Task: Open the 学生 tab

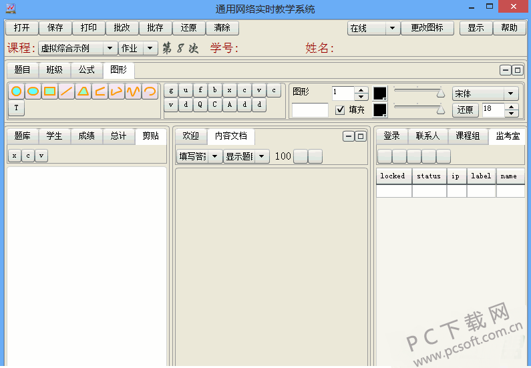Action: pyautogui.click(x=54, y=136)
